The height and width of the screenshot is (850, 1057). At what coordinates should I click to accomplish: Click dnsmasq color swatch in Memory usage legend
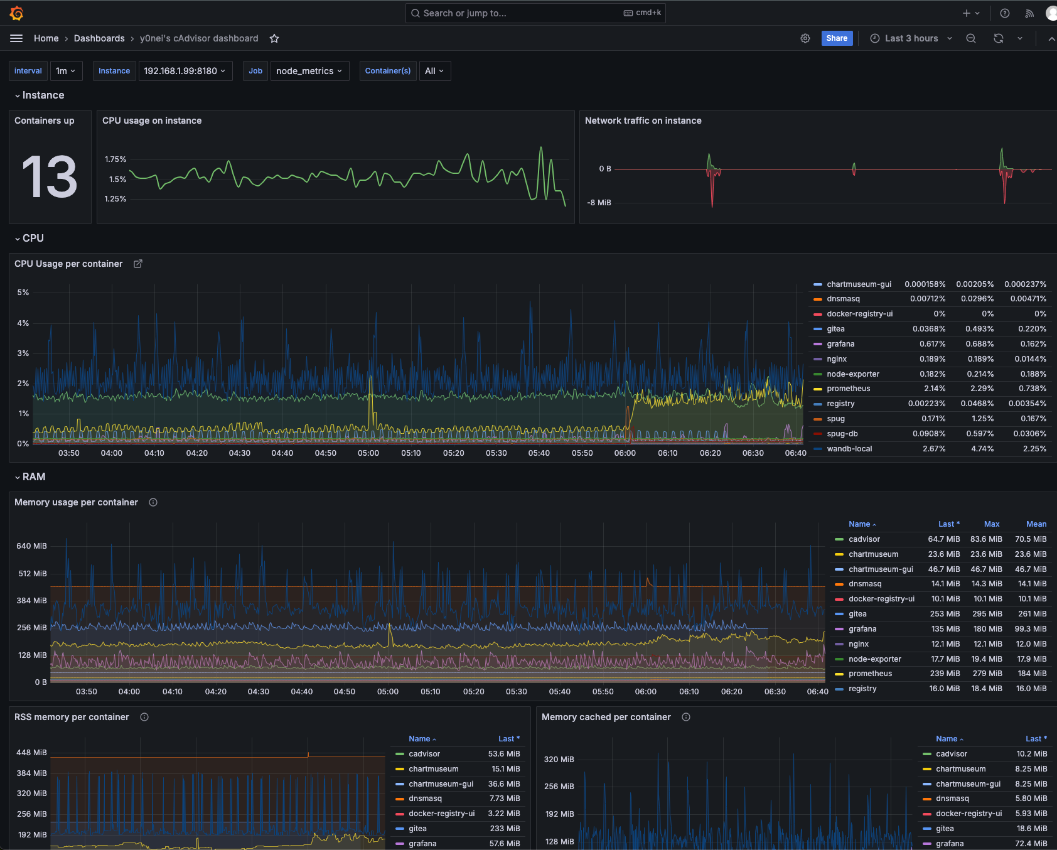[x=839, y=584]
